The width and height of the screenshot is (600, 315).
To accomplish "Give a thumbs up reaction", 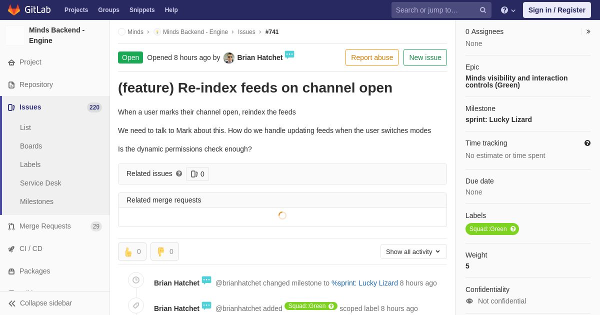I will tap(132, 251).
